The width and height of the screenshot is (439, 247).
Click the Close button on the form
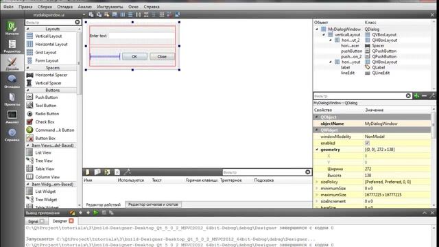tap(162, 56)
